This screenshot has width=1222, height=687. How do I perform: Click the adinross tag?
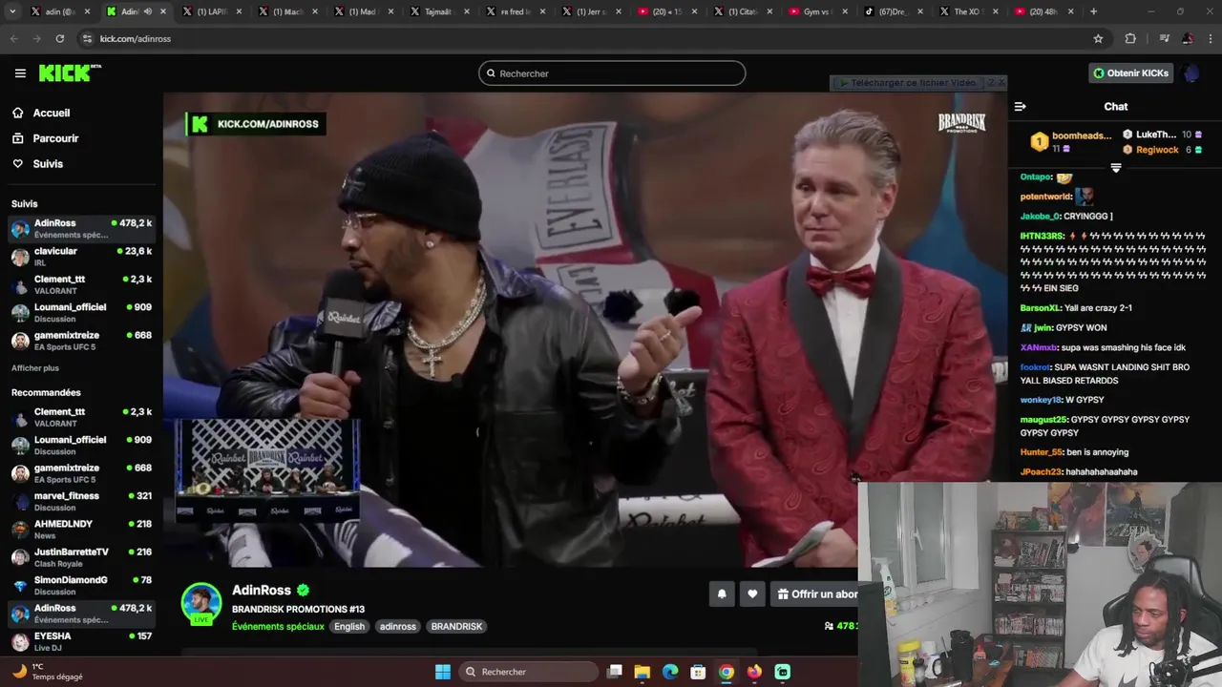(x=398, y=627)
